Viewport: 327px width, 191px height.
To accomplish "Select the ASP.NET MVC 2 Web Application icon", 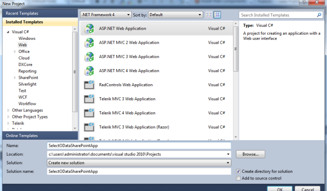I will 89,43.
